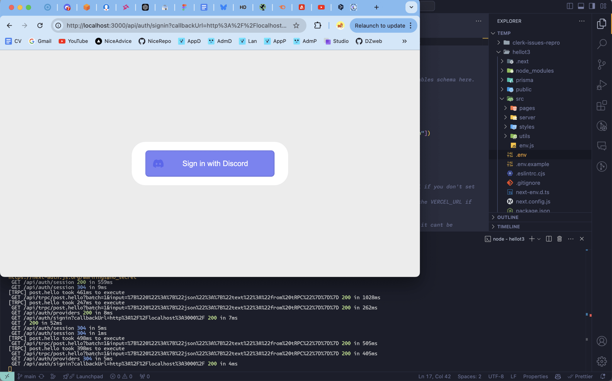
Task: Click the Split Terminal icon
Action: pyautogui.click(x=549, y=239)
